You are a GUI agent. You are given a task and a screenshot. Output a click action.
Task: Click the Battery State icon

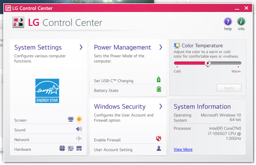pyautogui.click(x=159, y=89)
